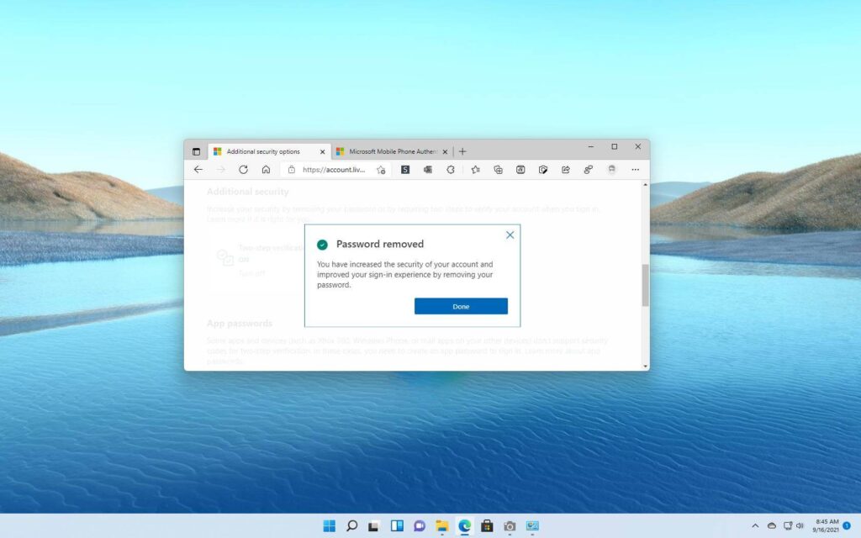Open the Extensions puzzle icon

(451, 170)
